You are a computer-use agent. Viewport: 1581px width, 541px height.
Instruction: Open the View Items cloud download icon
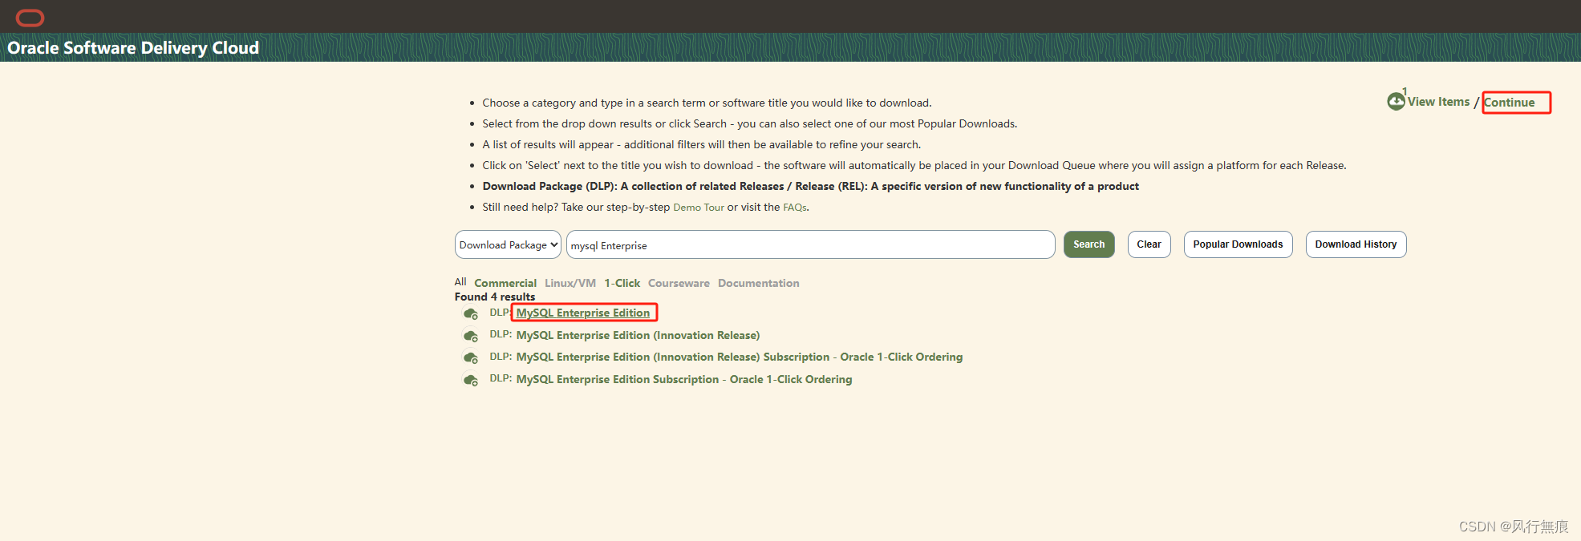(1396, 101)
